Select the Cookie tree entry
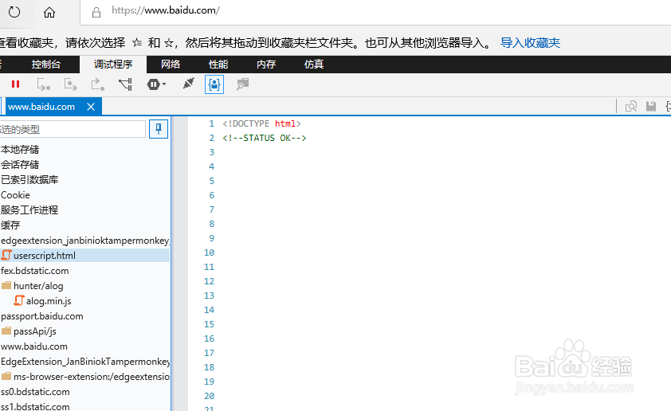The image size is (671, 411). pos(15,195)
